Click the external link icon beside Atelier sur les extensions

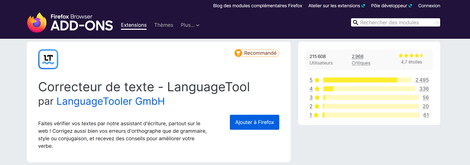(x=363, y=6)
